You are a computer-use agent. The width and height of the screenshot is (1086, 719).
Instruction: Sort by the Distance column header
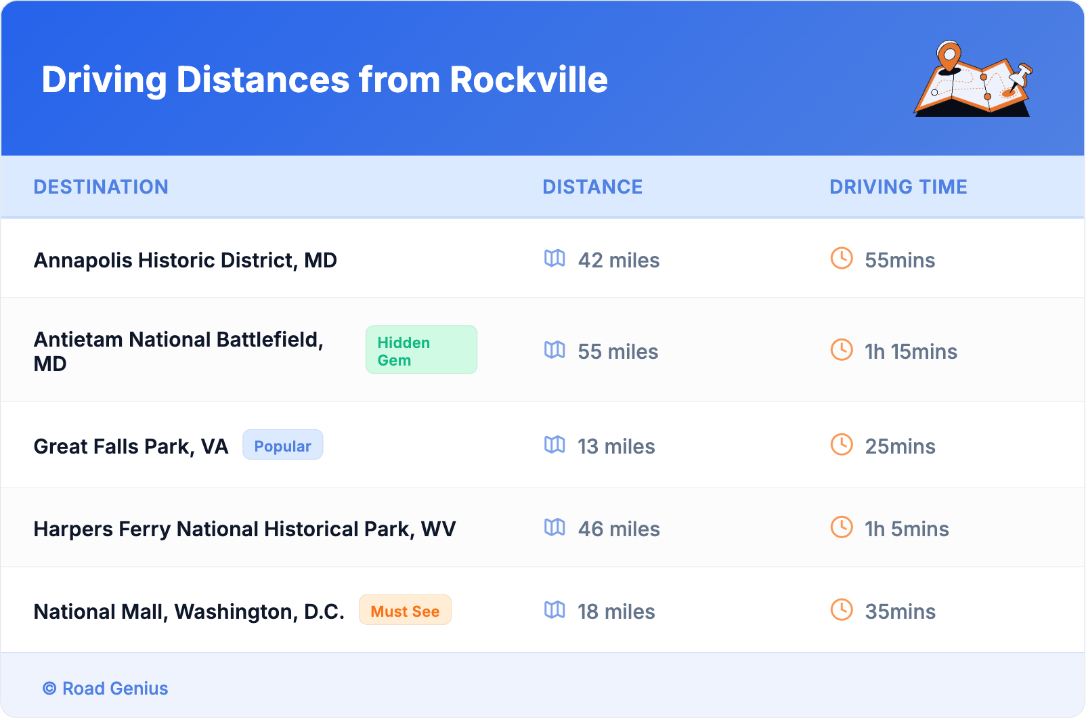(592, 187)
